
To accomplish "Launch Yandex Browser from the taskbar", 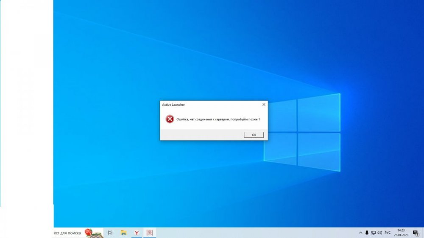I will click(x=137, y=233).
